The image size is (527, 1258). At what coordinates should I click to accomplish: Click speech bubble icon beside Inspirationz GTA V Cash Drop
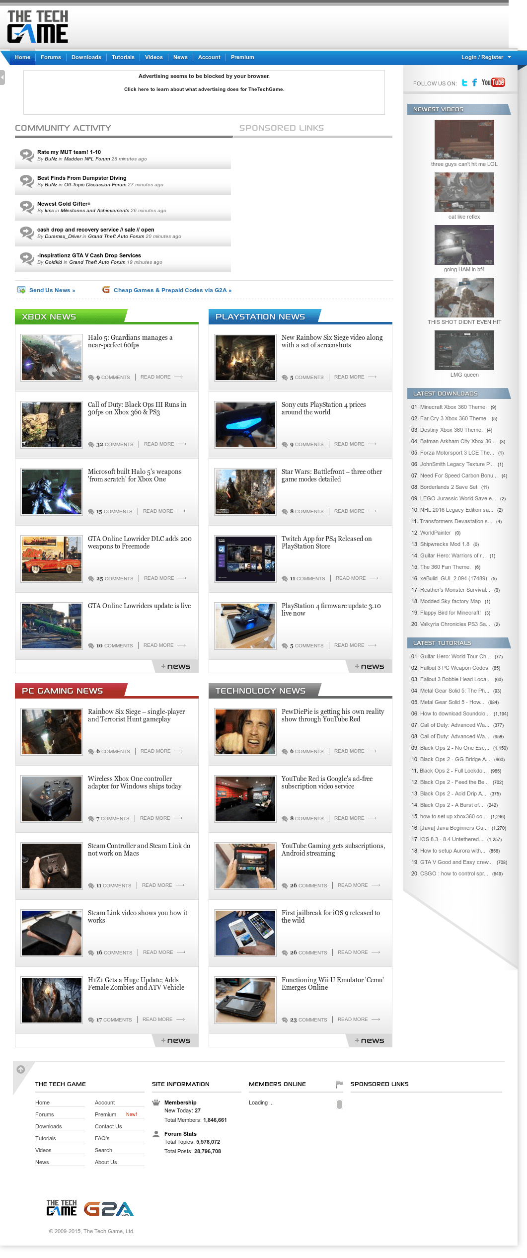[26, 258]
